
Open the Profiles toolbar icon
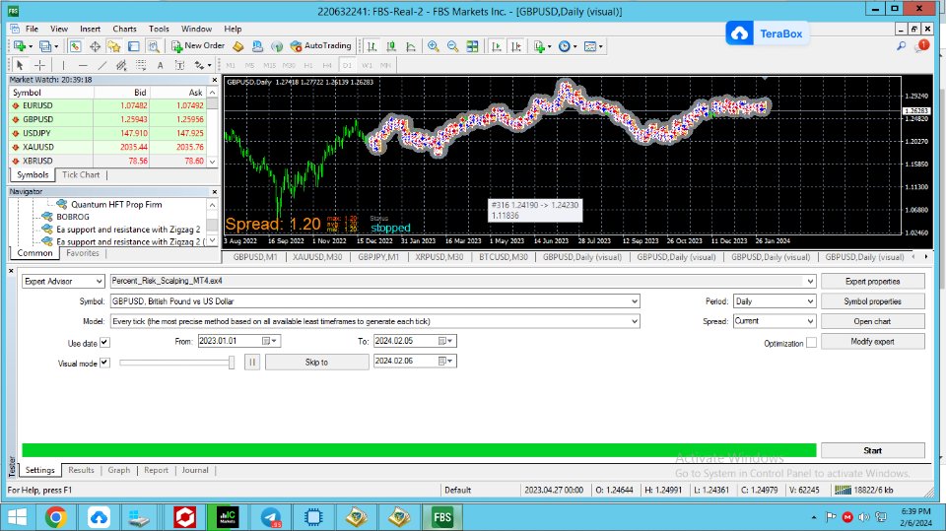click(47, 46)
